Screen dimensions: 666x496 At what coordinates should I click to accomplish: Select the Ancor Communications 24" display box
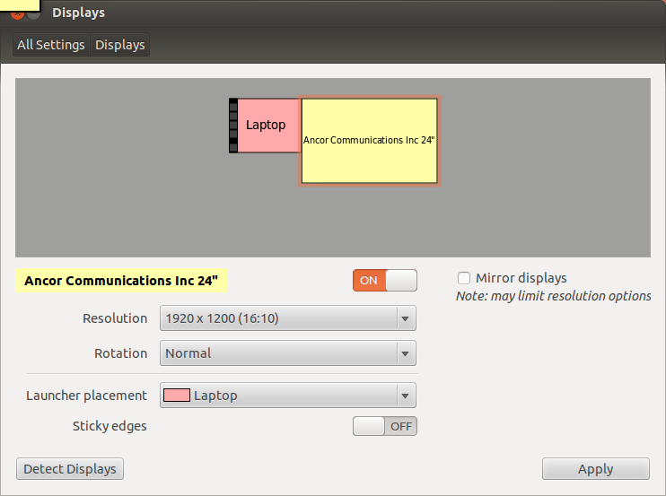coord(369,141)
